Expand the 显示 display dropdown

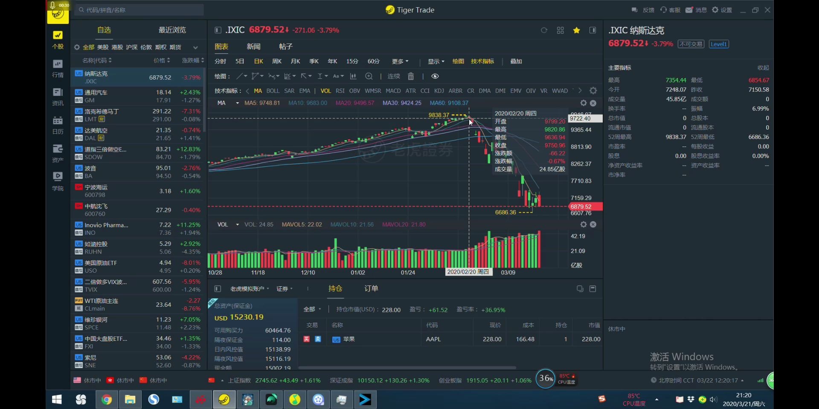coord(436,61)
